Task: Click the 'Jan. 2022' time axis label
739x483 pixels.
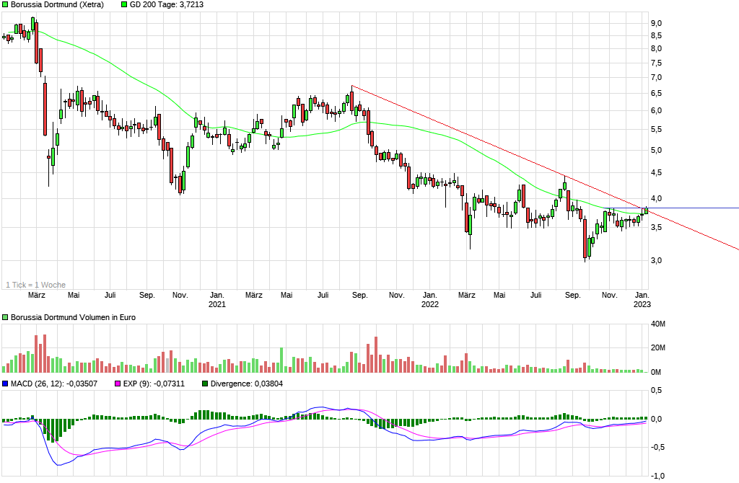Action: pyautogui.click(x=430, y=300)
